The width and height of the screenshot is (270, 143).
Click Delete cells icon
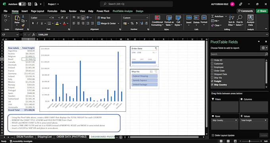pos(196,18)
